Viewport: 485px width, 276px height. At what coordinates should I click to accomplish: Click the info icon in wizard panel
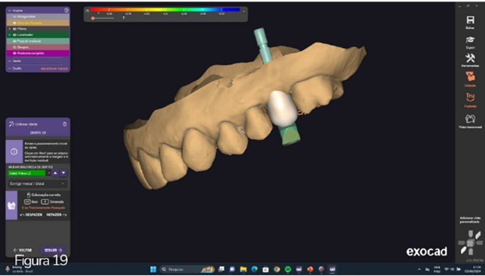(x=14, y=151)
